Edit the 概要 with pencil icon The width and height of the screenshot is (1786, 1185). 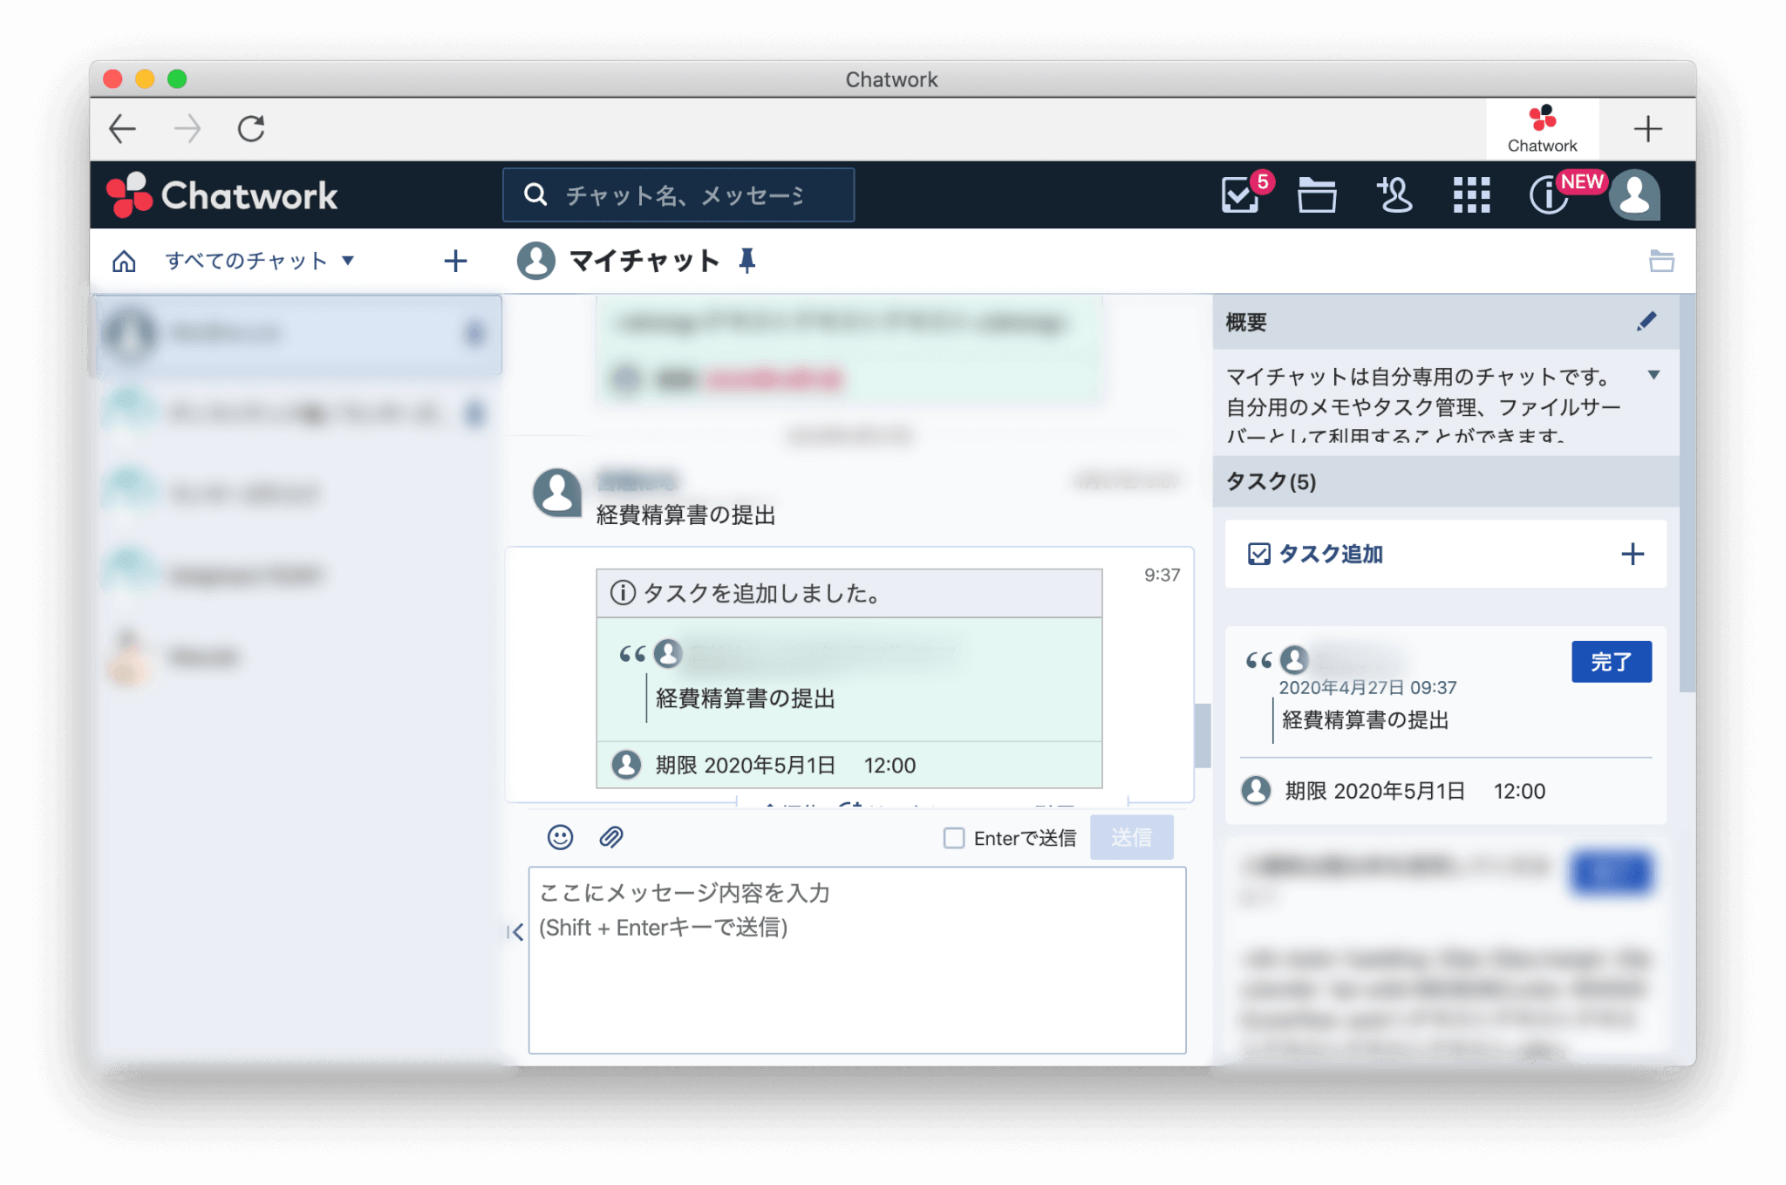pos(1646,322)
